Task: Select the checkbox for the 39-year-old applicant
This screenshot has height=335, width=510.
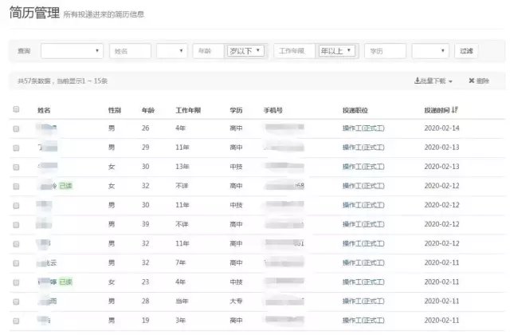Action: (16, 224)
